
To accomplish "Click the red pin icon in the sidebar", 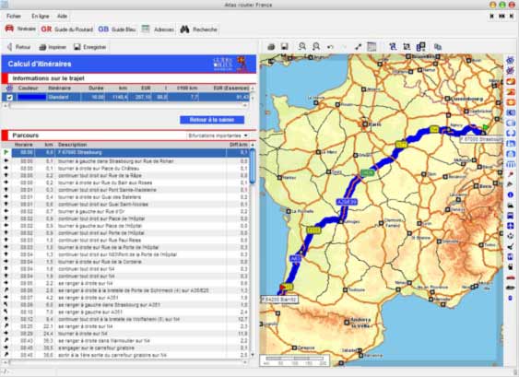I will tap(511, 174).
